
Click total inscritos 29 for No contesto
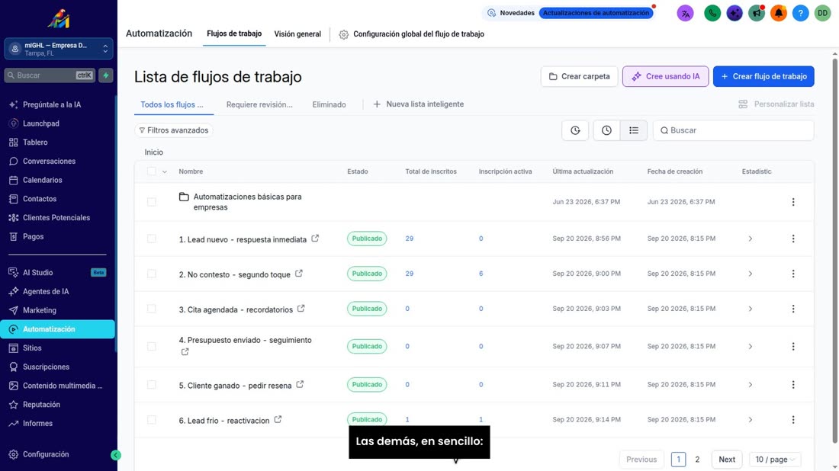tap(410, 274)
